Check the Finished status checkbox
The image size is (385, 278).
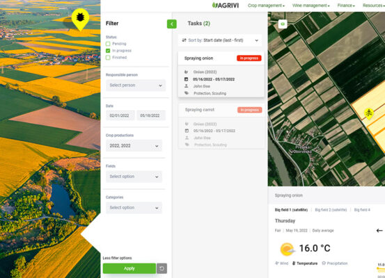point(108,58)
